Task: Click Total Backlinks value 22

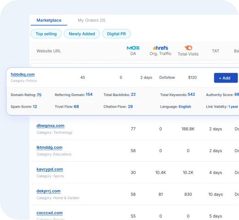Action: point(133,95)
